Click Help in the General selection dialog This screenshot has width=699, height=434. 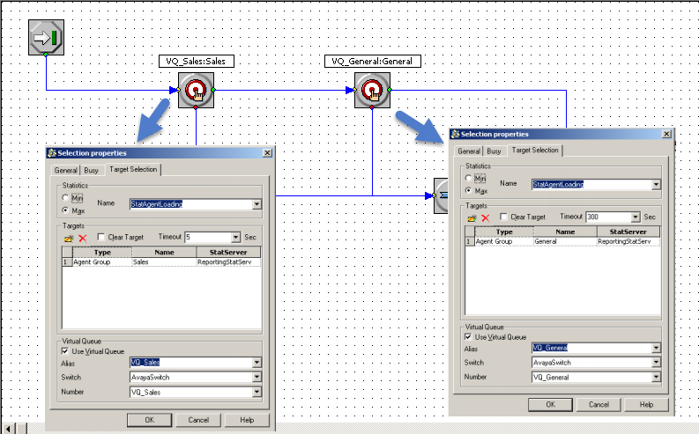(646, 405)
